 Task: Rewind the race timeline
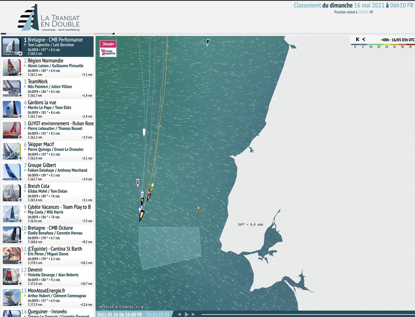180,314
